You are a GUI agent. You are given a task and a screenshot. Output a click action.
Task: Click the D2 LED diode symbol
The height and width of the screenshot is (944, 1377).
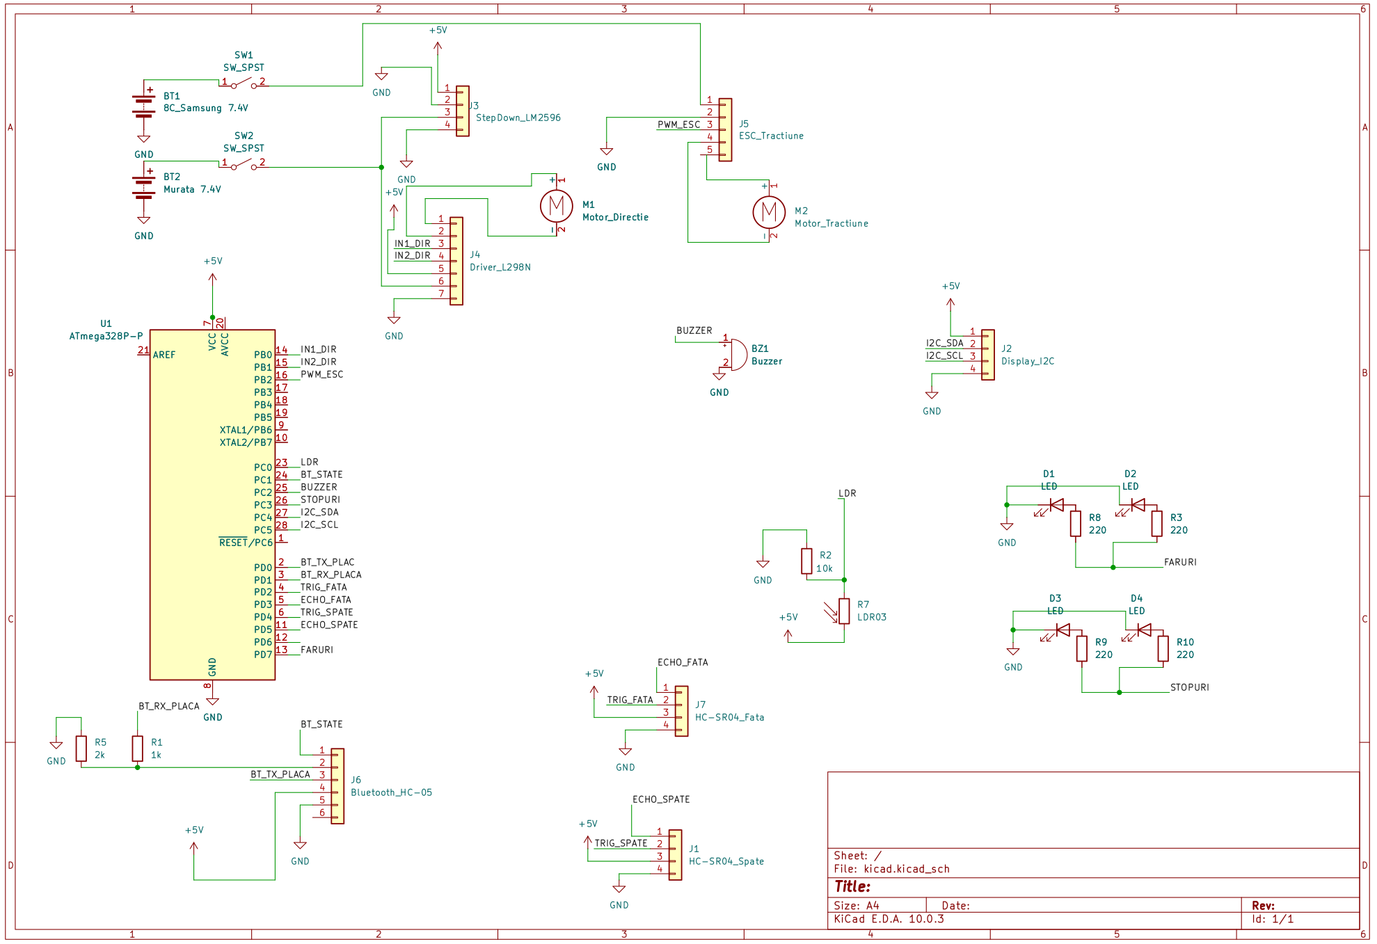click(1136, 506)
